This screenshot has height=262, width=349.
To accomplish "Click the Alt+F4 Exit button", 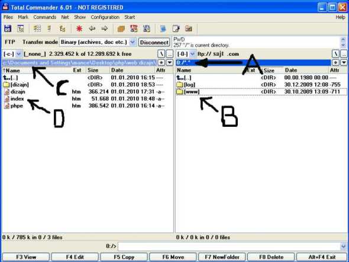I will click(x=322, y=257).
